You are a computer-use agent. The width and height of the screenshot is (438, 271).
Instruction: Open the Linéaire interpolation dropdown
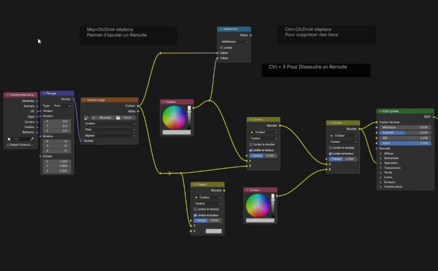[x=110, y=123]
